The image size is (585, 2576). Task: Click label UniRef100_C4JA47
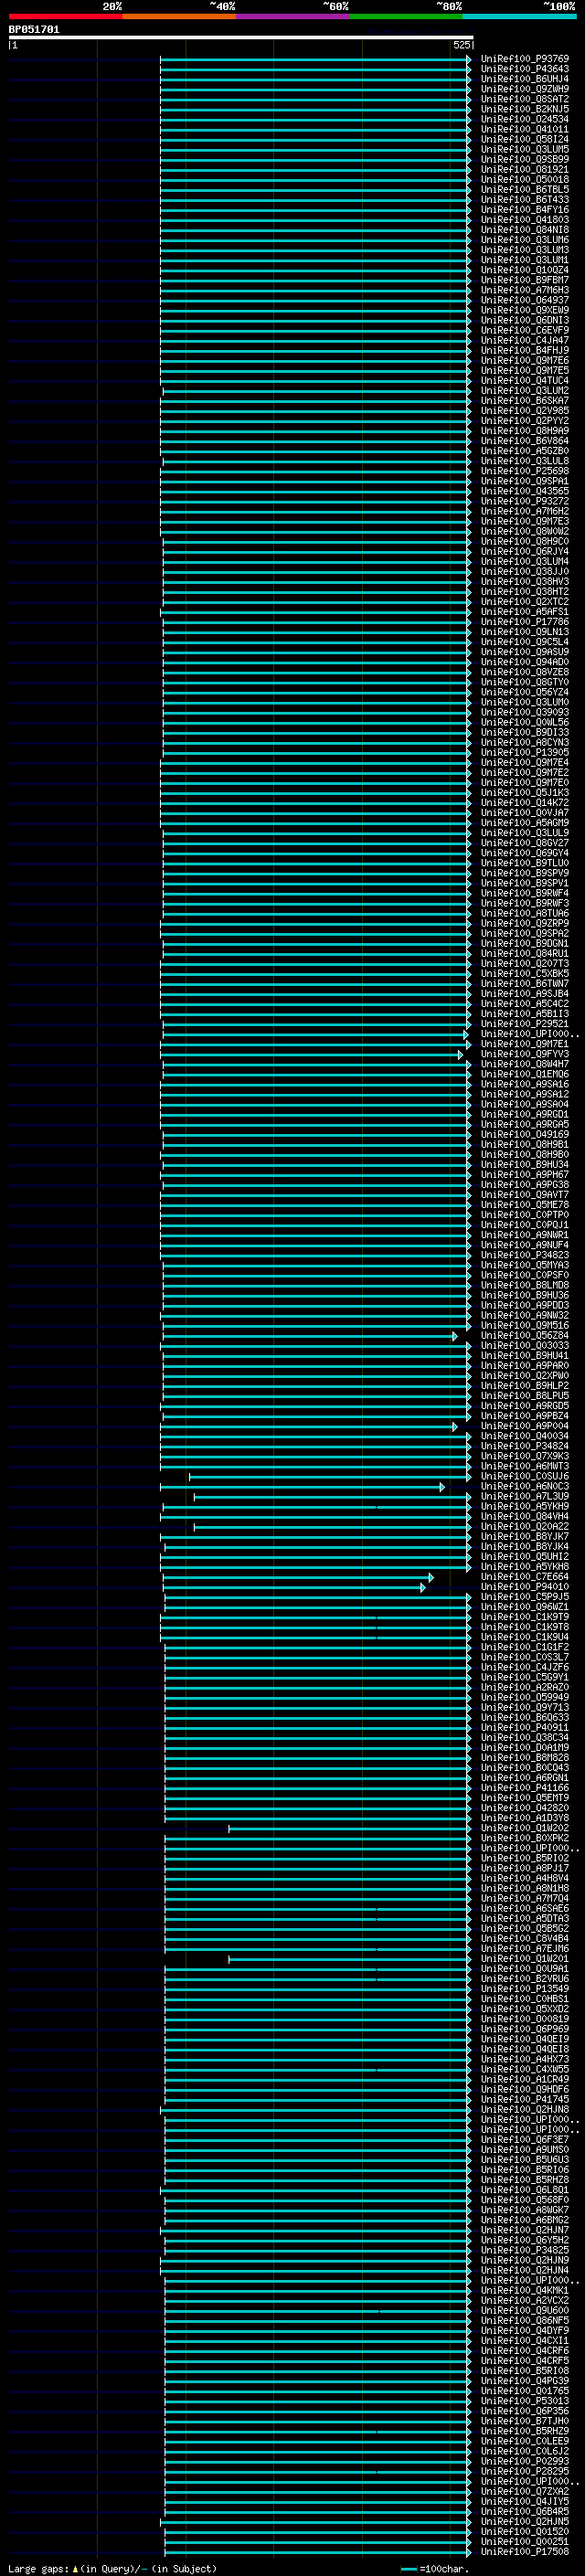pyautogui.click(x=524, y=341)
